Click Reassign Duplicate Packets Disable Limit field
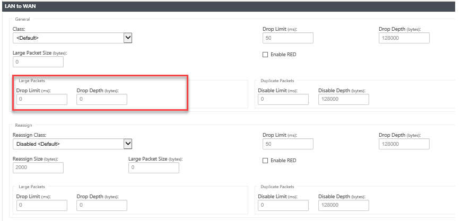470x221 pixels. (x=283, y=206)
